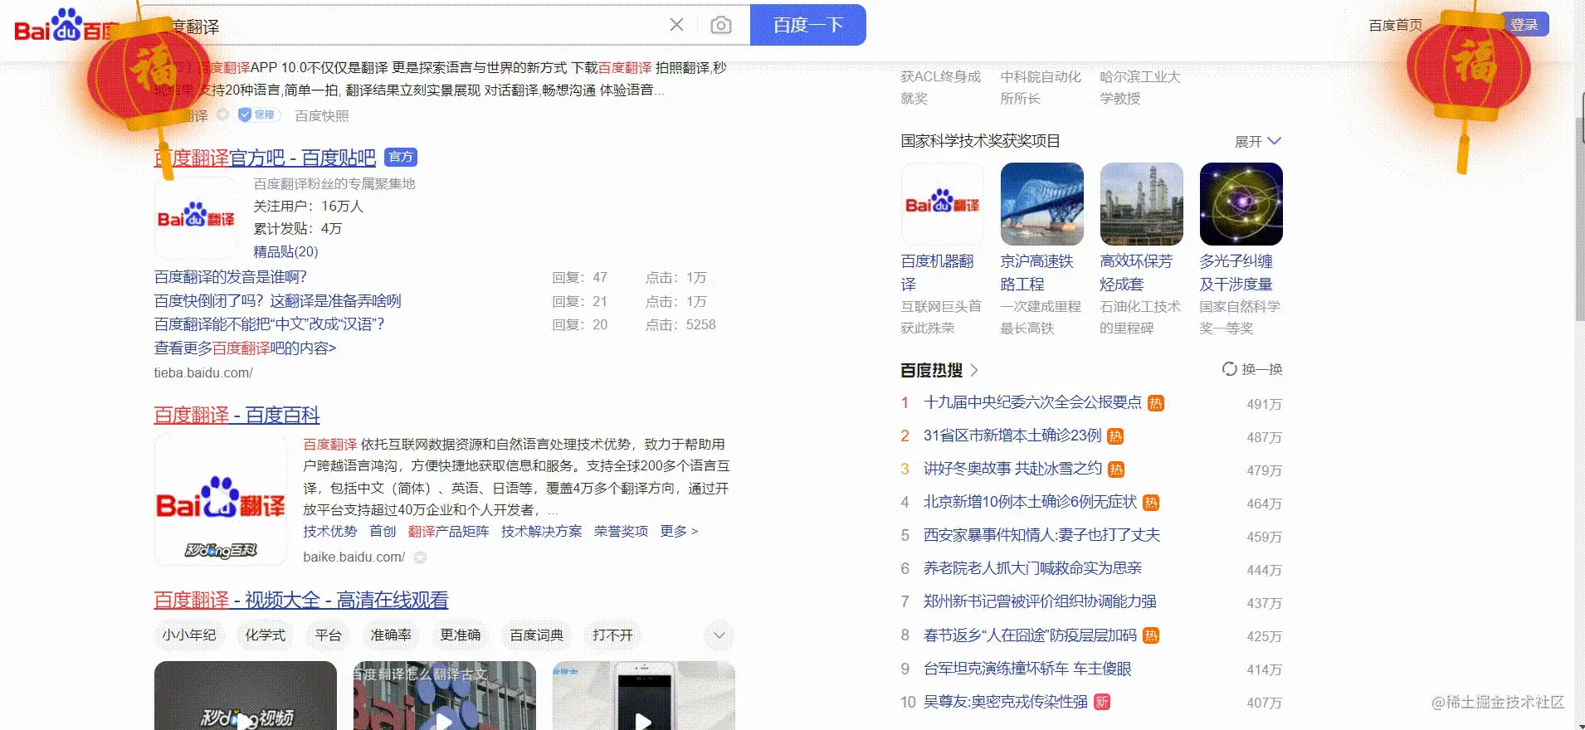Select the 平台 video filter tab
The image size is (1585, 730).
point(328,635)
